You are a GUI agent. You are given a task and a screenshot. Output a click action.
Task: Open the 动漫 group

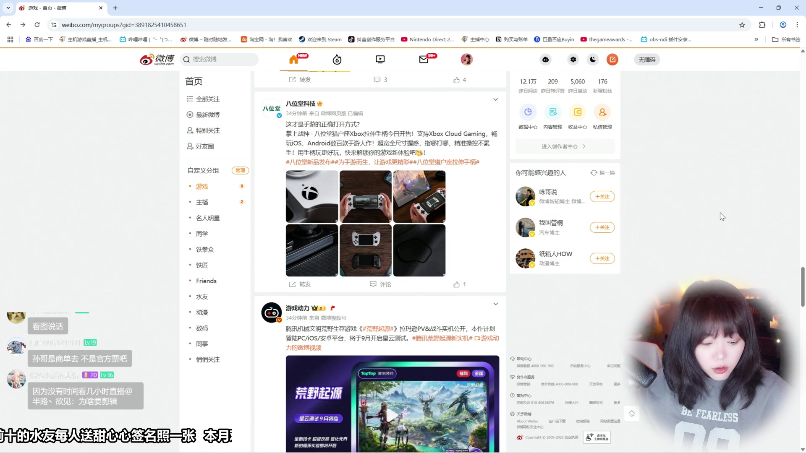[x=202, y=312]
